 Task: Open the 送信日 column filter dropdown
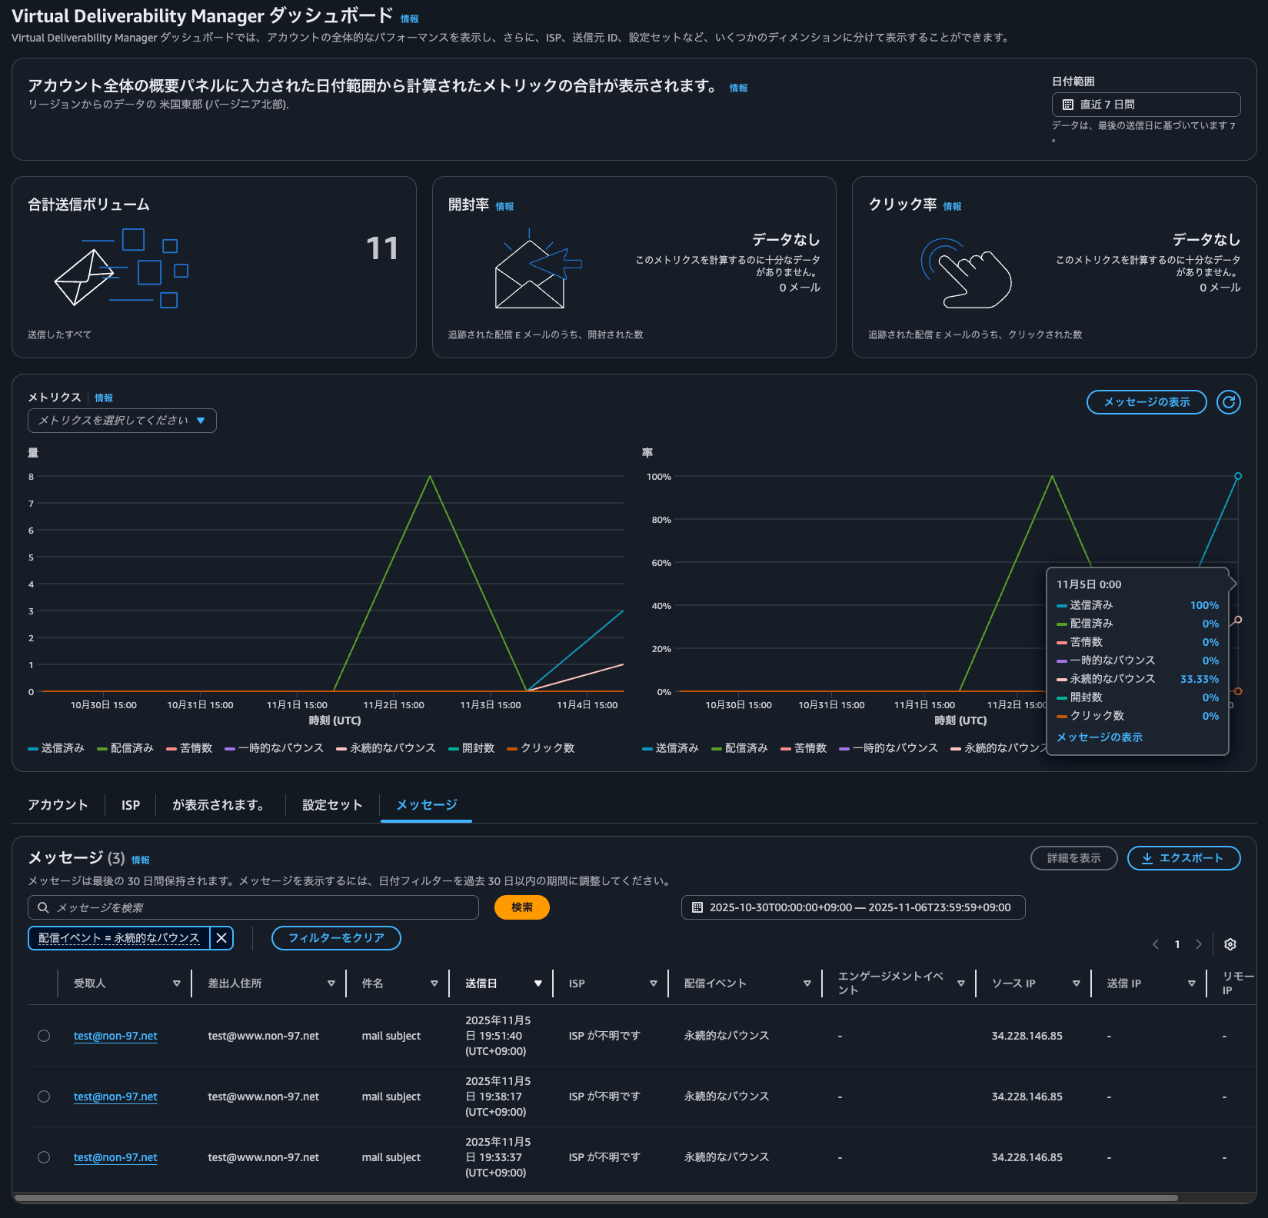coord(538,983)
